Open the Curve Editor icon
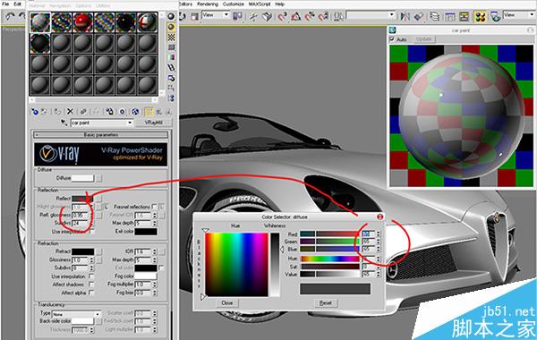537x340 pixels. [450, 16]
